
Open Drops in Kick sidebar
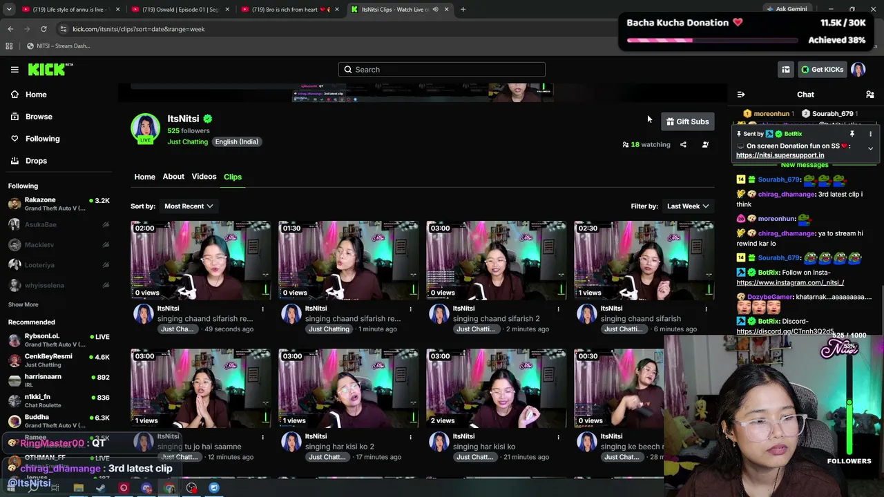click(x=36, y=161)
